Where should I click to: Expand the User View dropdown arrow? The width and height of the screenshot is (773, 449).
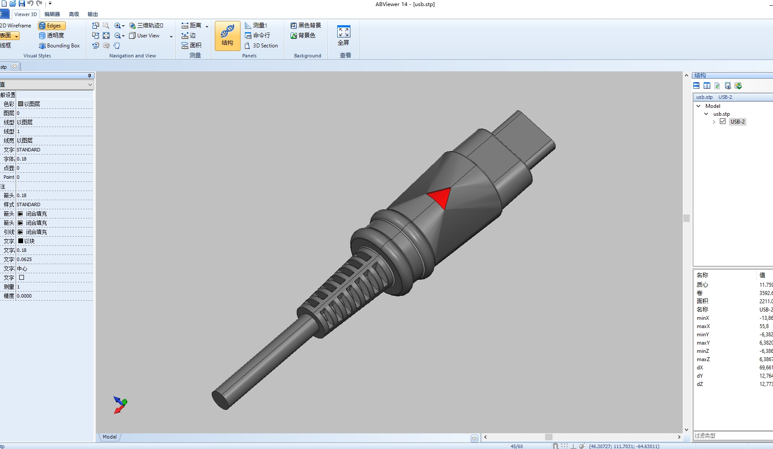tap(171, 36)
